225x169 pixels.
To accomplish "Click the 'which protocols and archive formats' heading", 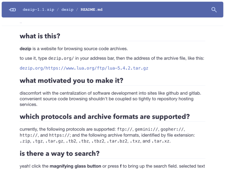I will (105, 117).
